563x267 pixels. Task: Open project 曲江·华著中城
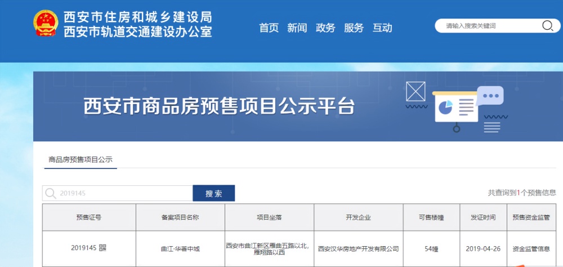tap(180, 248)
